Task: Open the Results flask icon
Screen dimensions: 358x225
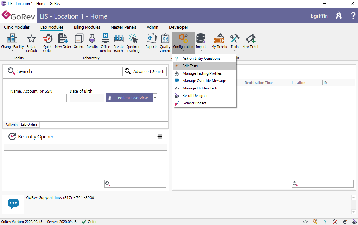Action: coord(92,38)
